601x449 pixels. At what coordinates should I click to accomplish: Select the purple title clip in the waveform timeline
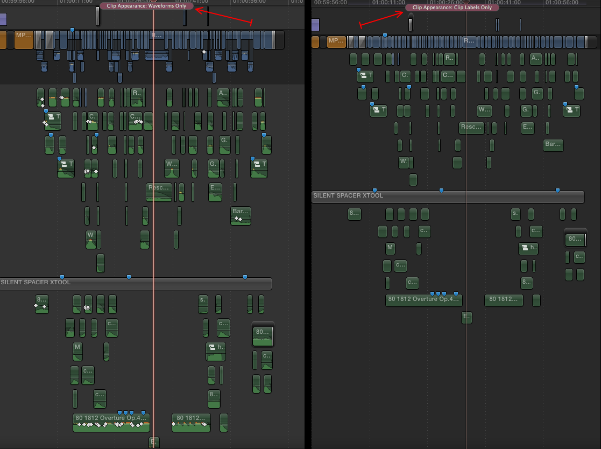(3, 20)
